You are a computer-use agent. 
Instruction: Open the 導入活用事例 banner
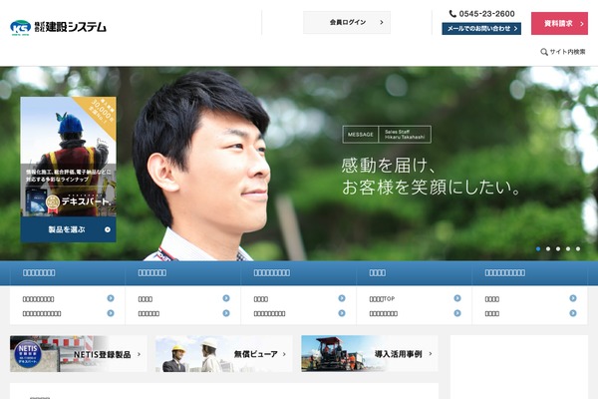point(370,354)
